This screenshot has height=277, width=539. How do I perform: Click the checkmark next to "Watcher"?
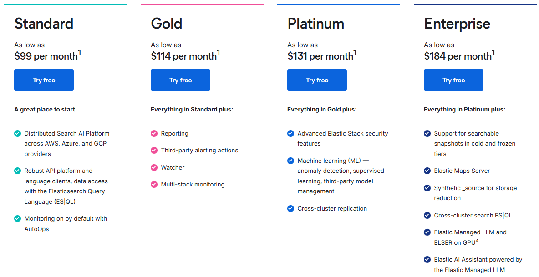click(x=153, y=167)
